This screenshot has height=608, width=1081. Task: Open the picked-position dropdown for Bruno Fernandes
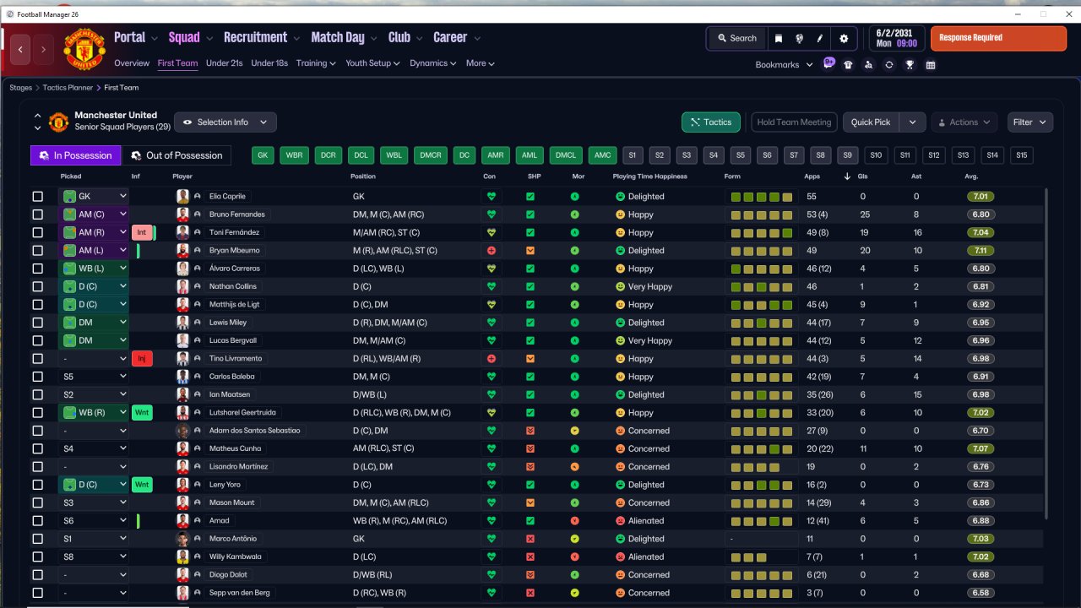point(94,214)
